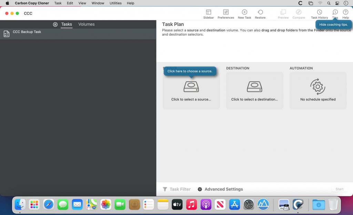This screenshot has height=215, width=353.
Task: Open Help from the toolbar question mark
Action: (345, 13)
